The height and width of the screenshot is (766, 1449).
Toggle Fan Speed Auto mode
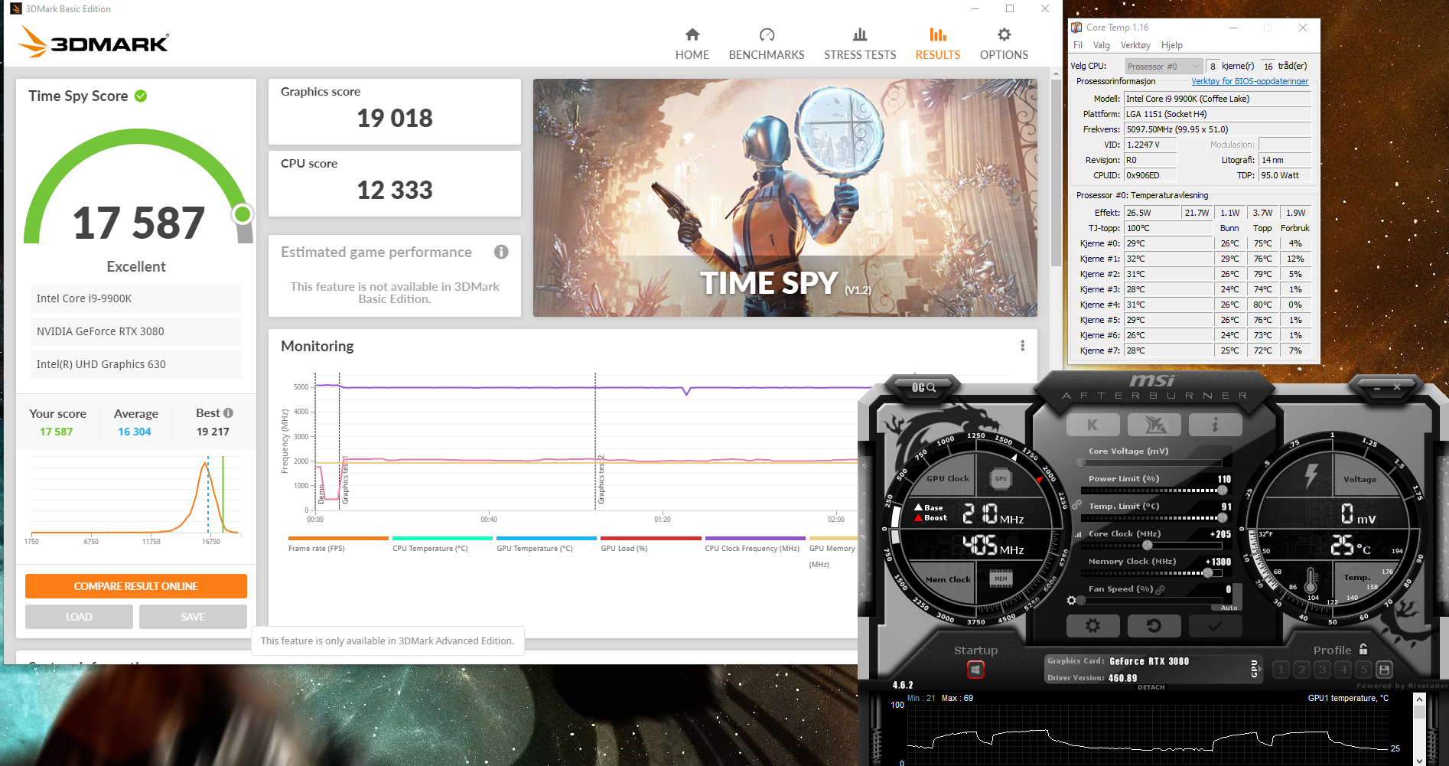click(1229, 608)
